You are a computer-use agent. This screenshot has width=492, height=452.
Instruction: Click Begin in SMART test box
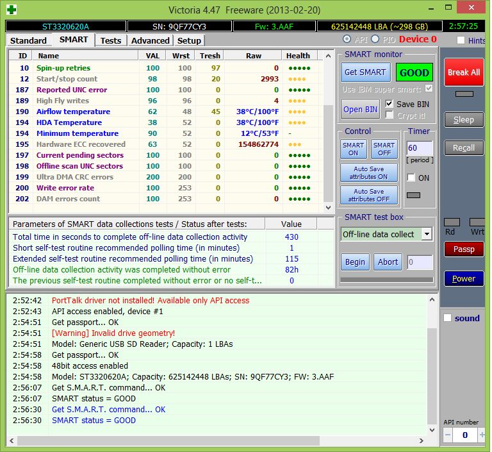point(355,262)
